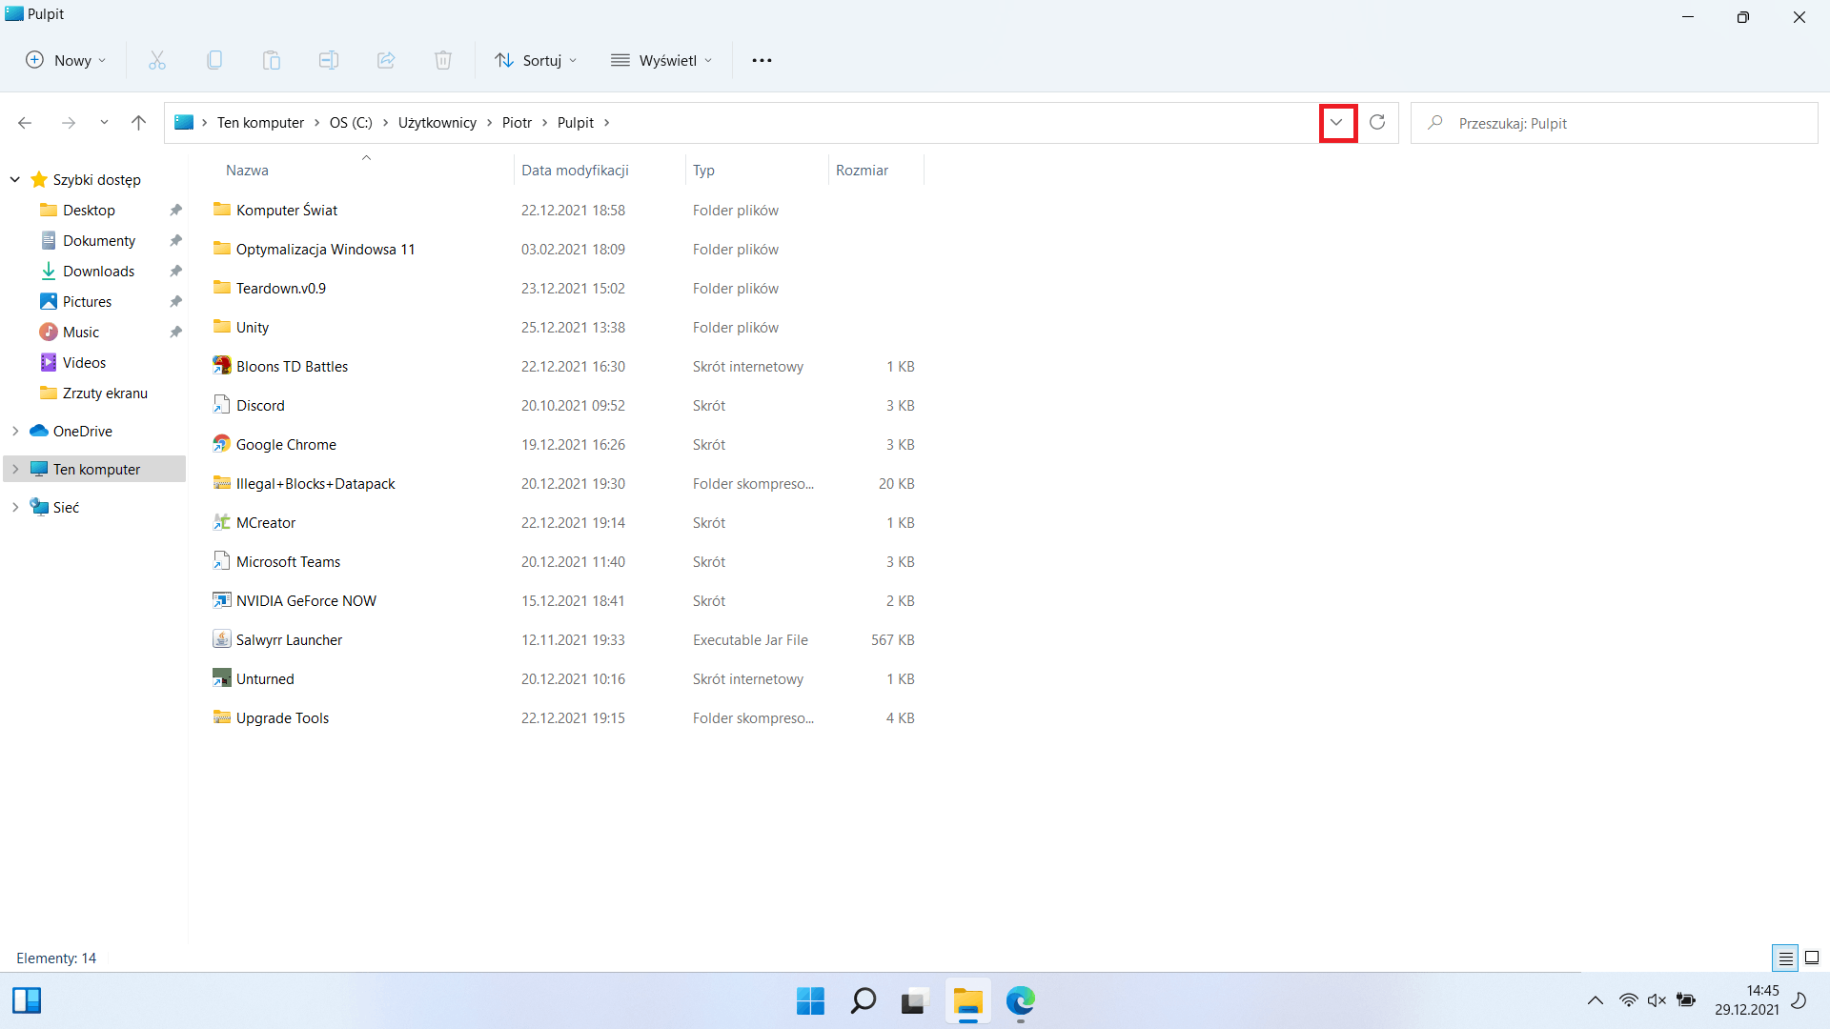This screenshot has width=1830, height=1029.
Task: Switch to details view layout icon
Action: [1785, 958]
